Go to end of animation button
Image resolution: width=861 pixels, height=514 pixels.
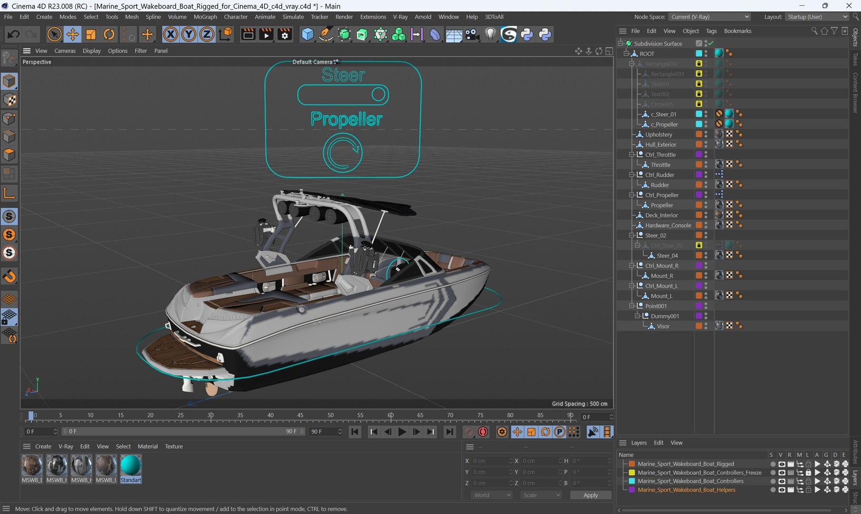[x=449, y=432]
